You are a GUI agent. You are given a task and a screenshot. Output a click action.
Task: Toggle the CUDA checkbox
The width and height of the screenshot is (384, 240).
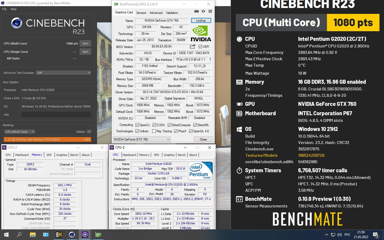click(x=154, y=125)
